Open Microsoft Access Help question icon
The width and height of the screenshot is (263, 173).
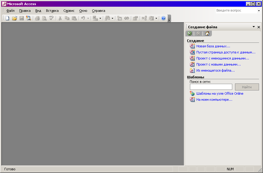(163, 18)
